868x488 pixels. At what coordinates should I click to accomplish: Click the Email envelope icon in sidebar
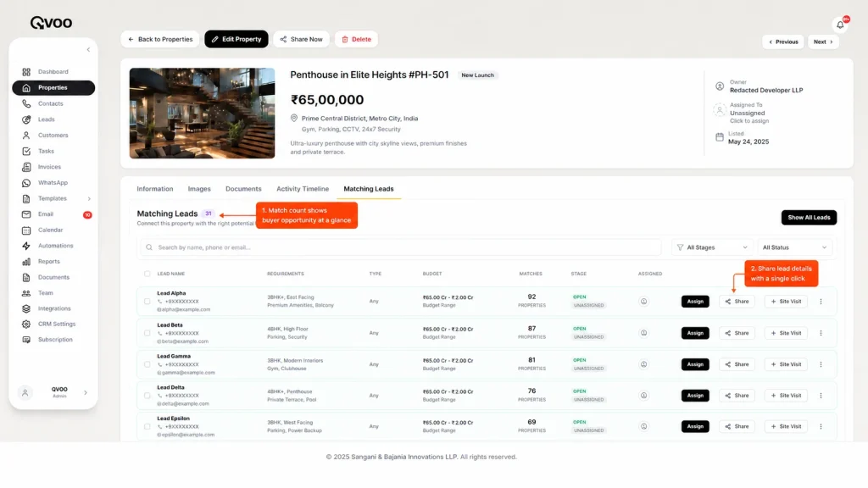(x=26, y=214)
